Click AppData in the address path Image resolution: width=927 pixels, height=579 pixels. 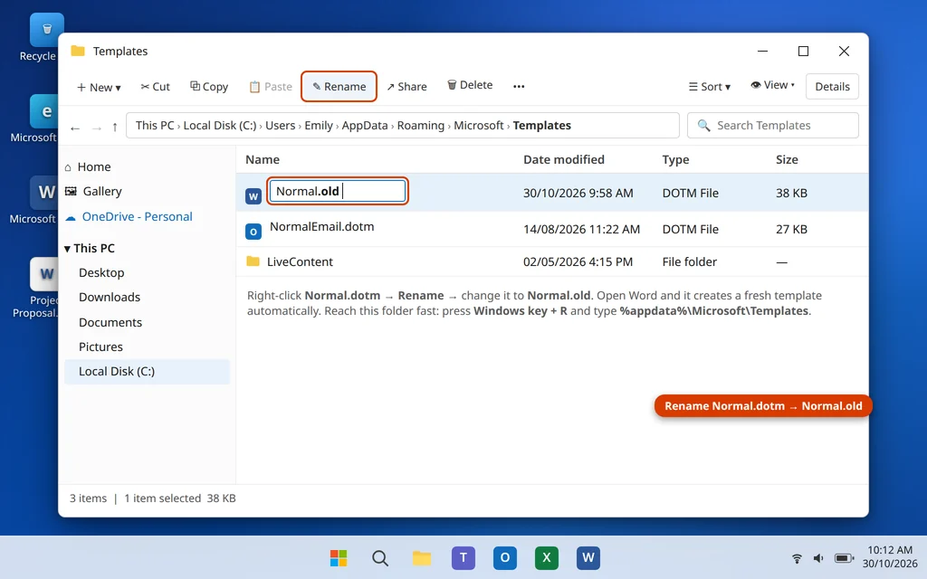365,125
